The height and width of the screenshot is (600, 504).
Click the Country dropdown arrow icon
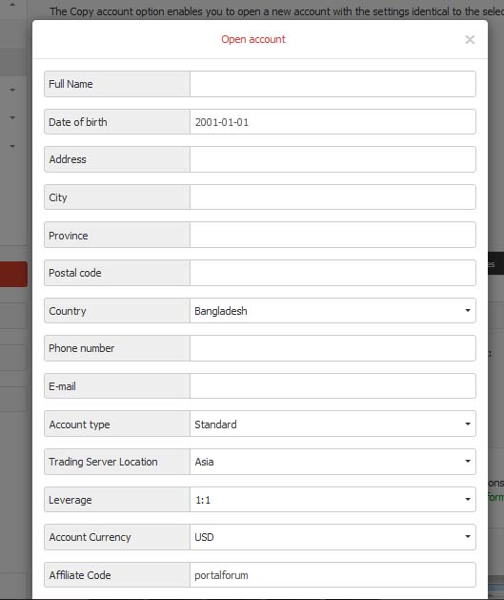coord(467,310)
